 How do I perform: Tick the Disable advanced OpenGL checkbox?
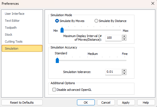(x=54, y=89)
